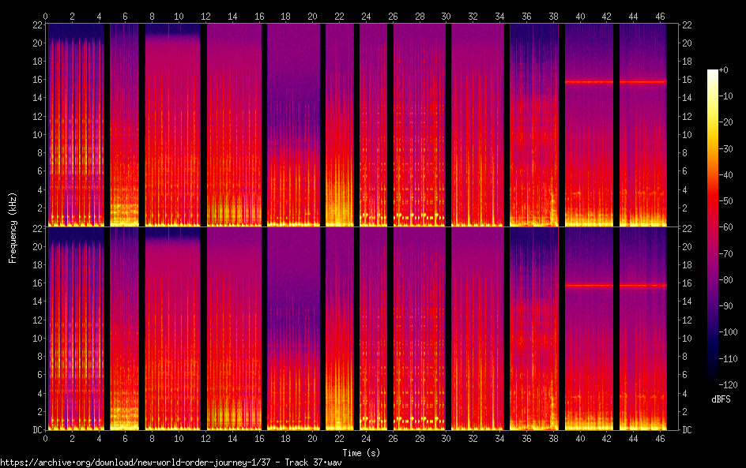
Task: Click the DC label at bottom-right of frequency axis
Action: (x=687, y=430)
